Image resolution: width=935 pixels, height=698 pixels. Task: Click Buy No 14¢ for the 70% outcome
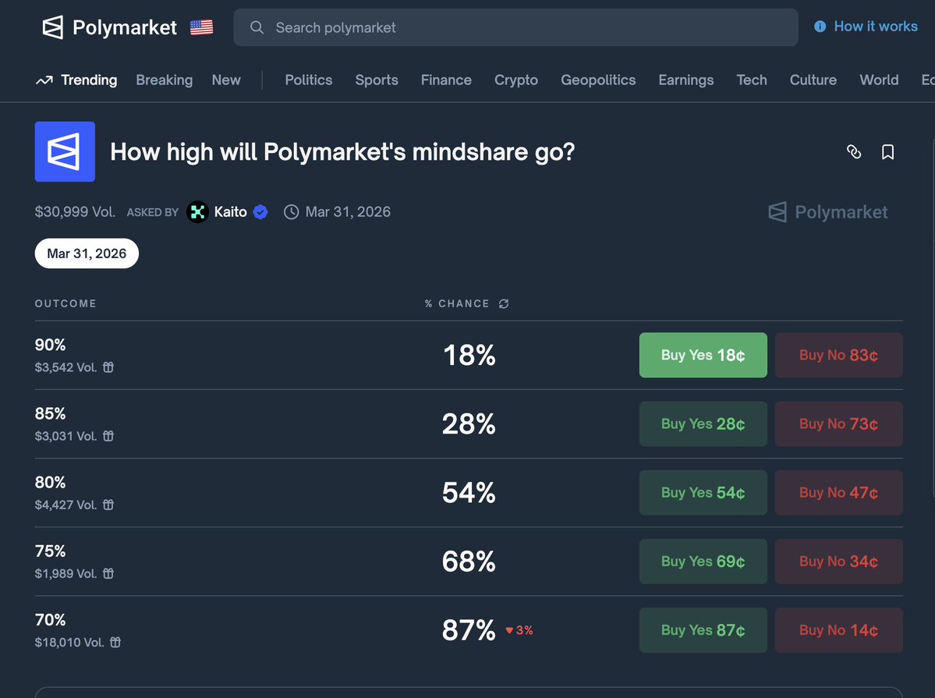pyautogui.click(x=838, y=630)
